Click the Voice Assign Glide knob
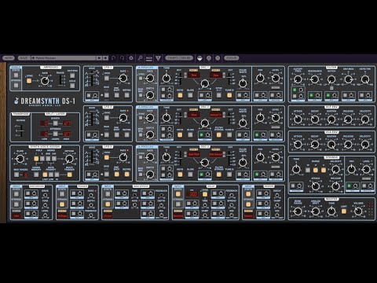The image size is (377, 283). tap(20, 159)
